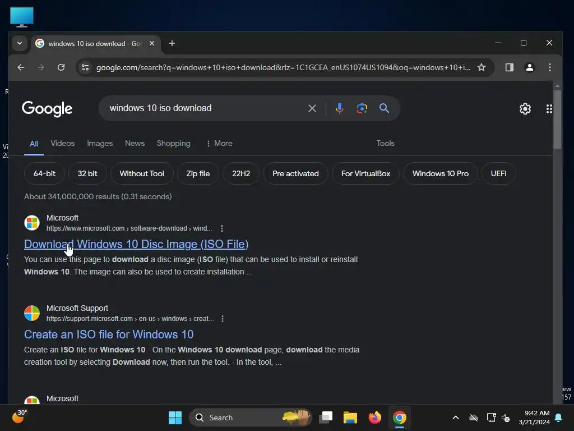The image size is (574, 431).
Task: Open the muted volume tray icon
Action: 506,418
